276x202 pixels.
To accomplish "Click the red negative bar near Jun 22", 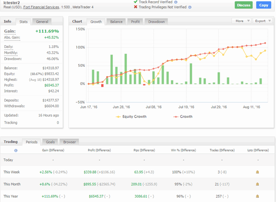I will (x=102, y=86).
